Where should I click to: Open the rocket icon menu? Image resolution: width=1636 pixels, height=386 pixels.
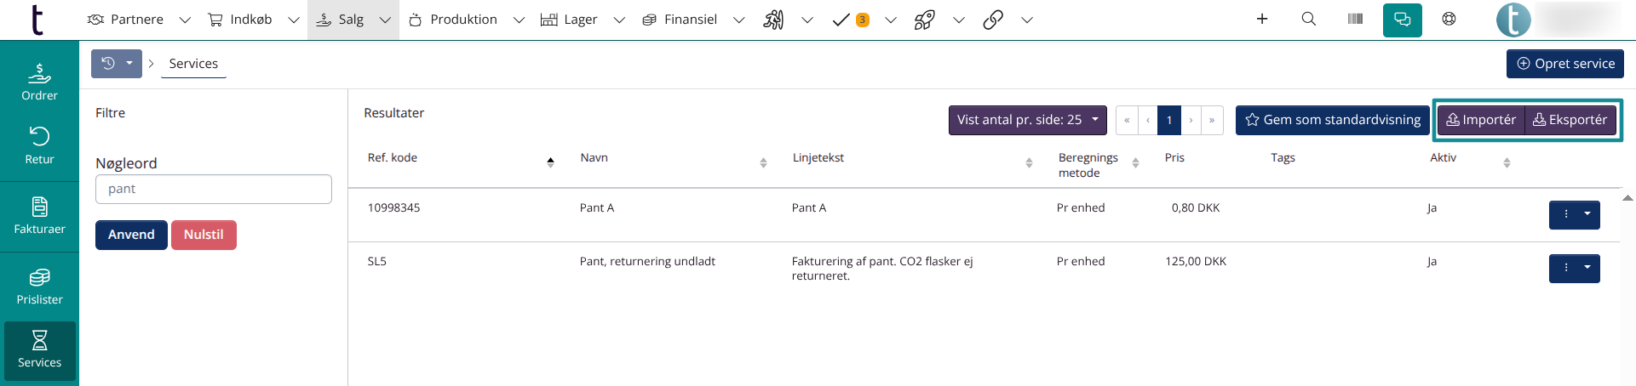point(925,20)
